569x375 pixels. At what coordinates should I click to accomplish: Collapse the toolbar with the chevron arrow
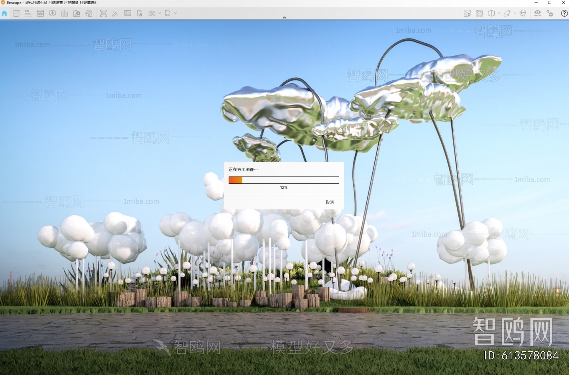(x=284, y=17)
